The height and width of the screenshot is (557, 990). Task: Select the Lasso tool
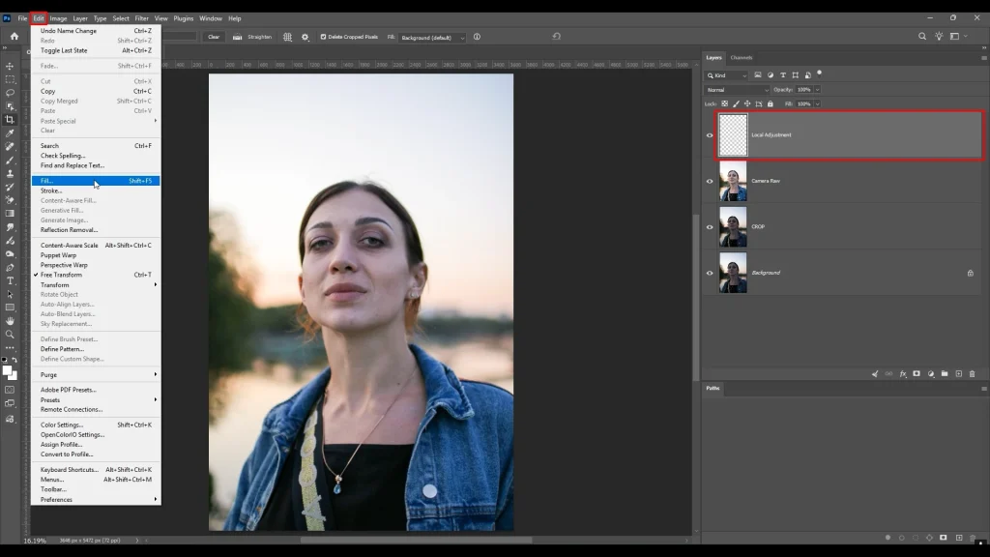[x=10, y=93]
